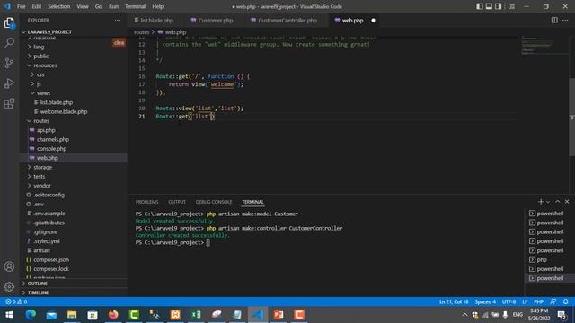Maximize the panel size with caret
Viewport: 575px width, 323px height.
pyautogui.click(x=557, y=202)
